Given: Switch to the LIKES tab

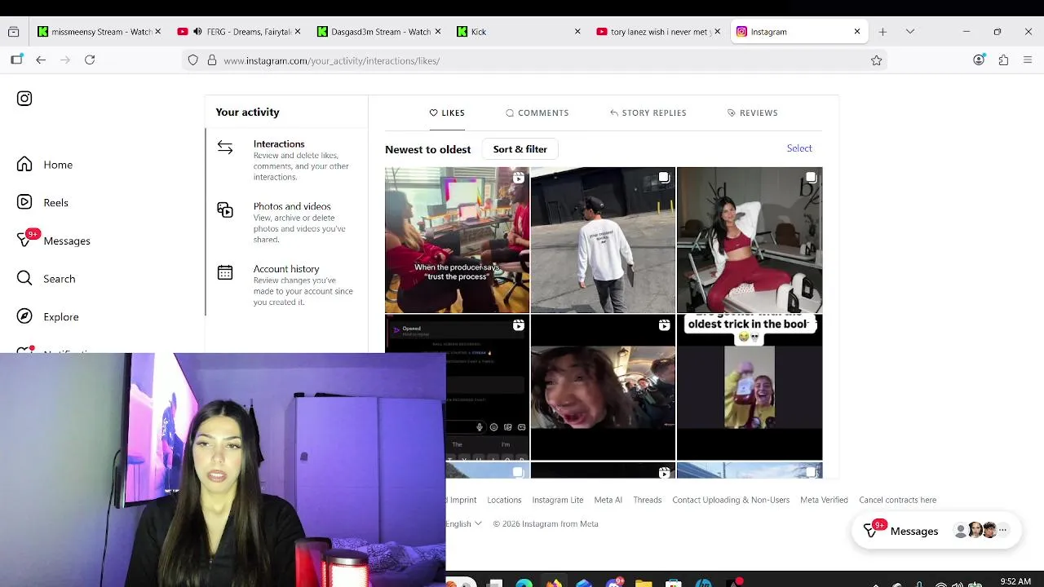Looking at the screenshot, I should pos(447,113).
